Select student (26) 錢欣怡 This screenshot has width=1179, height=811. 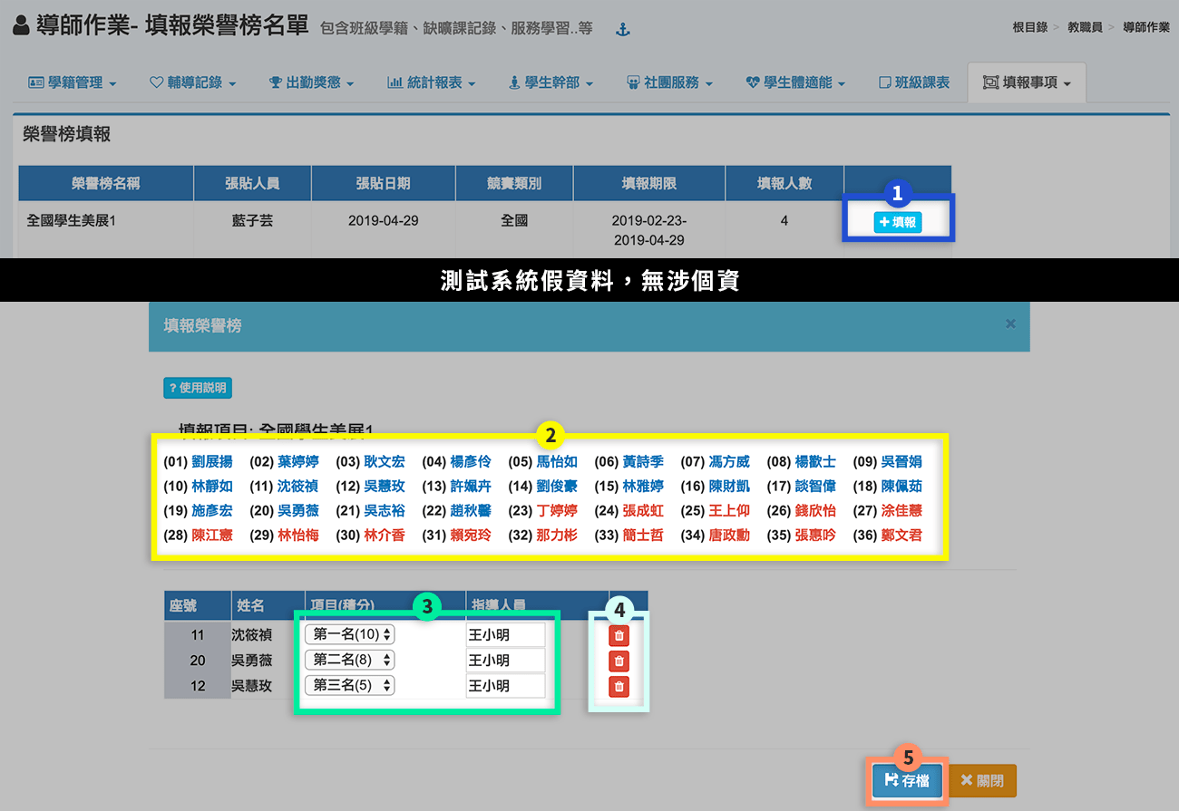pos(815,510)
